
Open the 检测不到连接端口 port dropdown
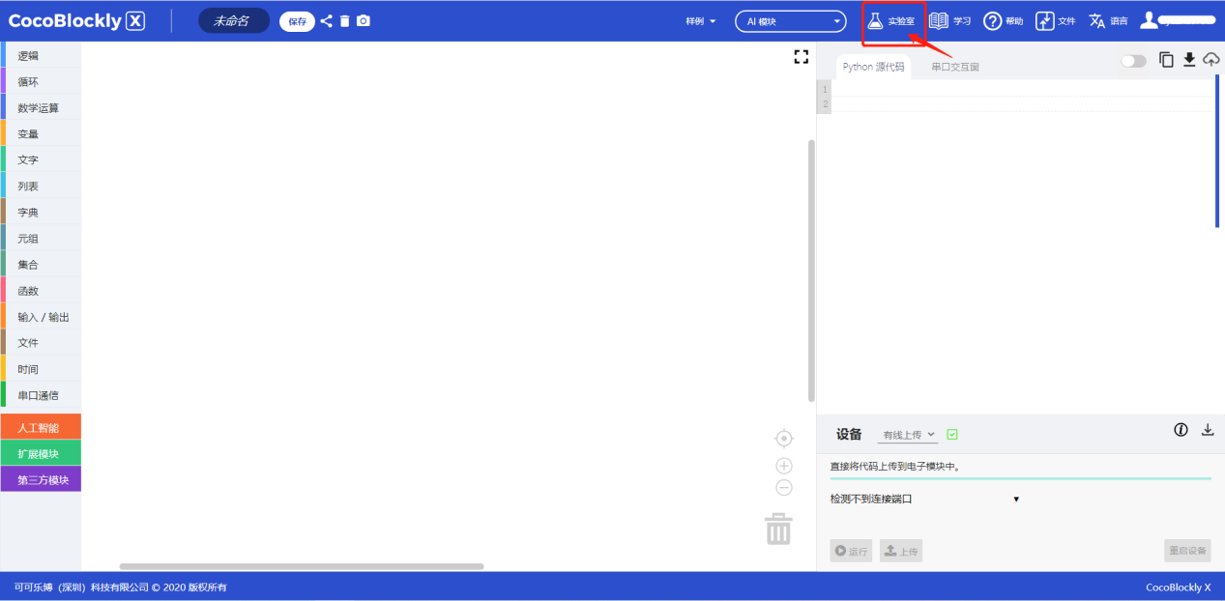(924, 500)
